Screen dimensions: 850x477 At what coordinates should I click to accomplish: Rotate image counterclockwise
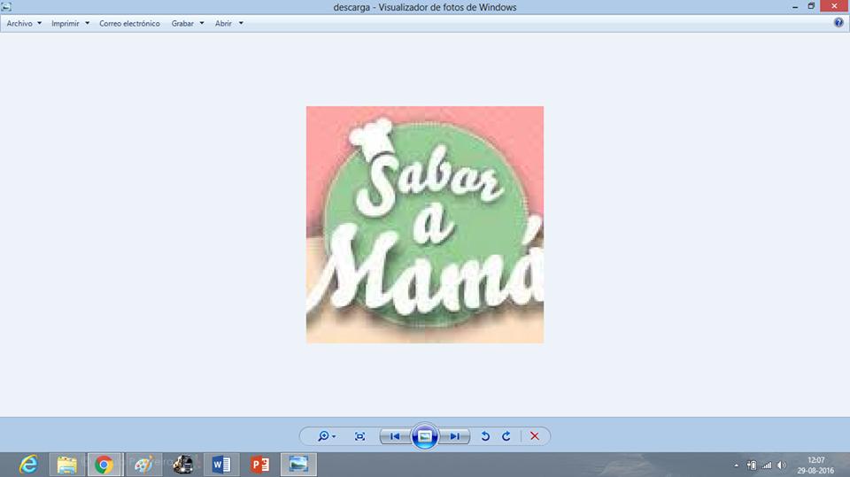(x=485, y=436)
